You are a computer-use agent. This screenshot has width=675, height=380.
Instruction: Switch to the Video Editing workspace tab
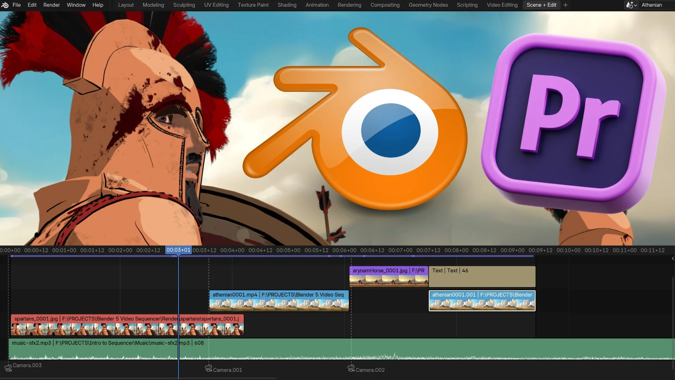(x=502, y=5)
